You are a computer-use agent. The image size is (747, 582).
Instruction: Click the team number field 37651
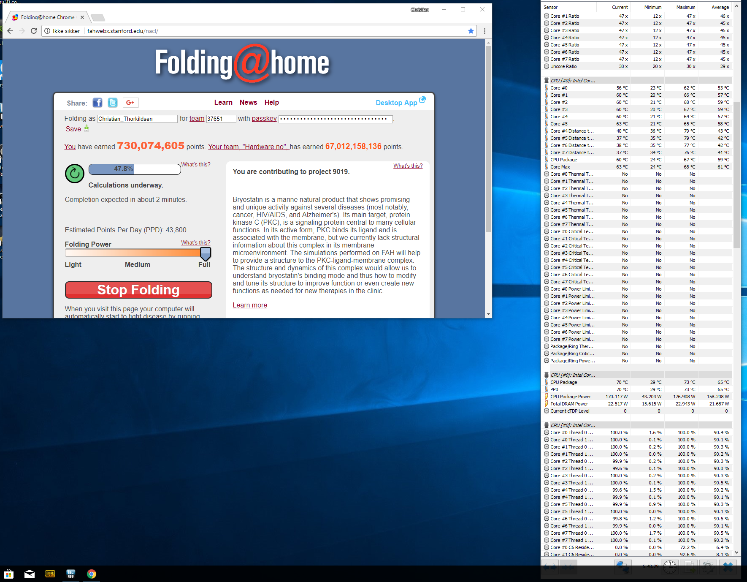pos(221,119)
